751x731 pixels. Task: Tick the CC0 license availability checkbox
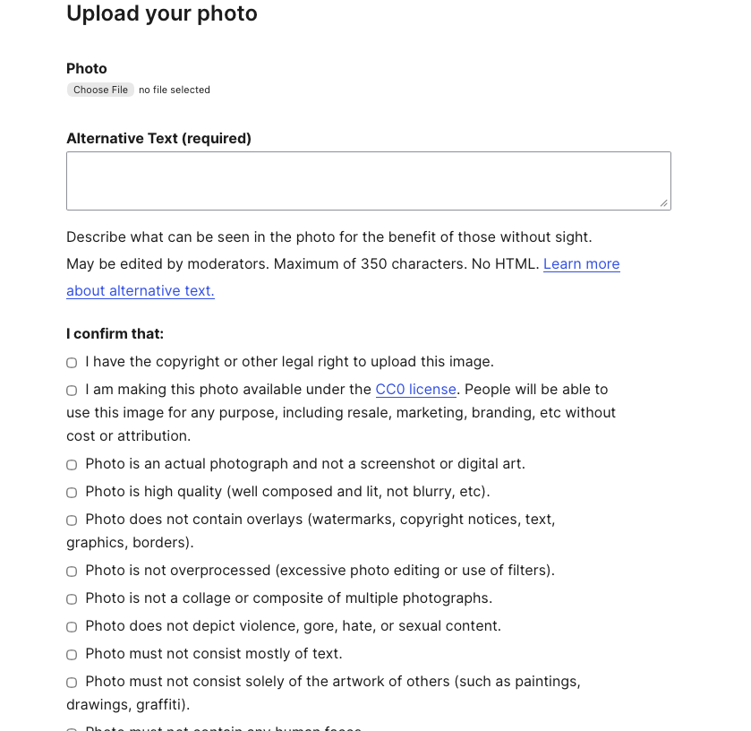[72, 391]
